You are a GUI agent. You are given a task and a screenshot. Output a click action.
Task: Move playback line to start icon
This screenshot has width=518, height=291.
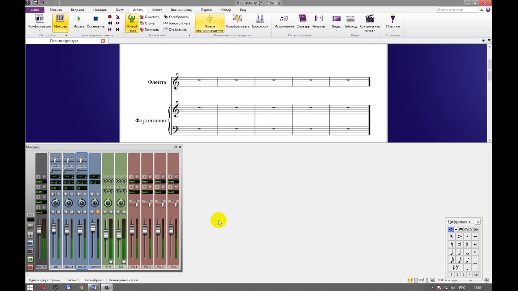(110, 30)
